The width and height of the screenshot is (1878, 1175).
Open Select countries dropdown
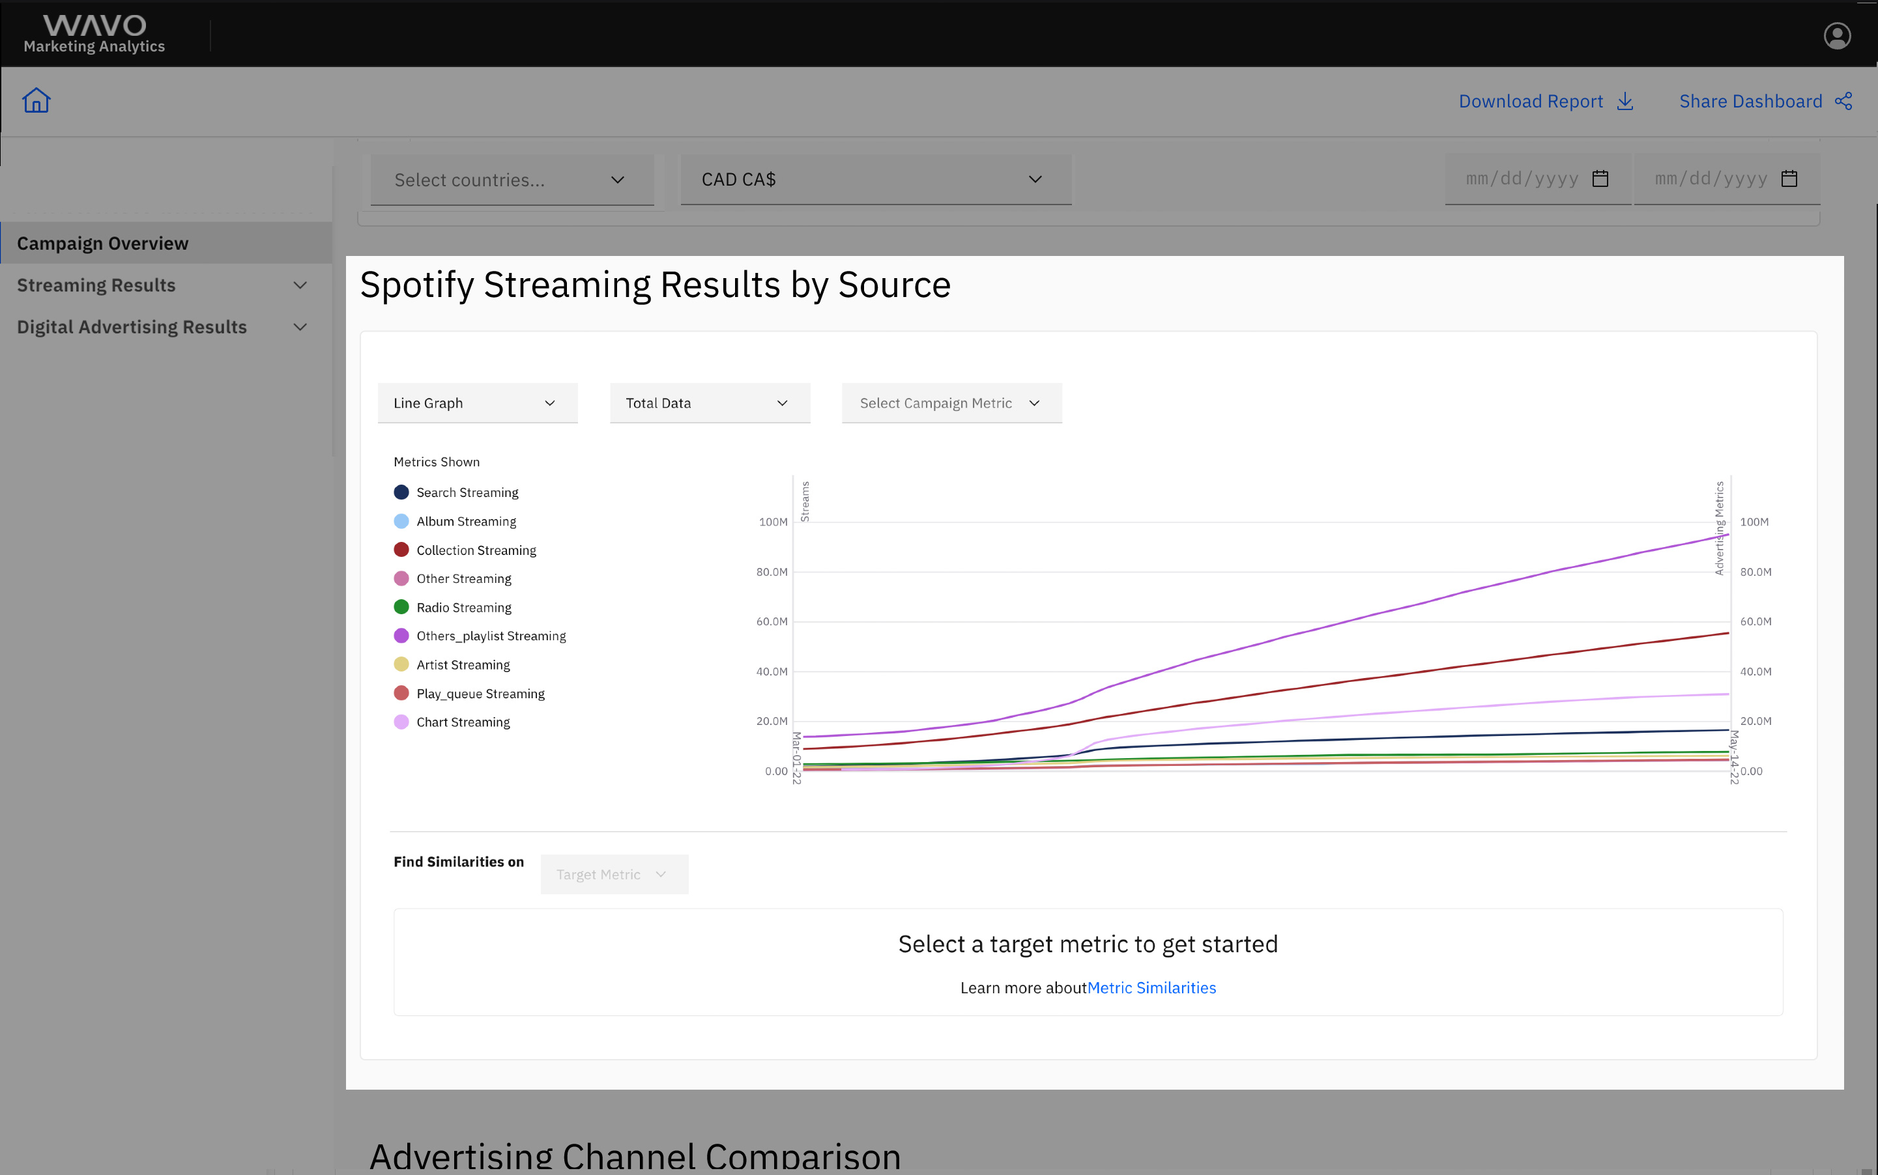512,180
